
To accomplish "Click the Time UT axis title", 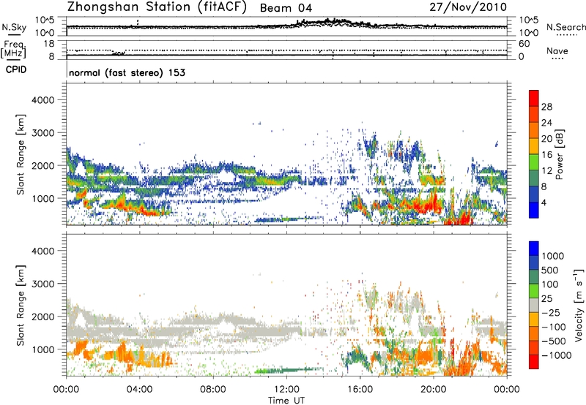I will point(286,401).
